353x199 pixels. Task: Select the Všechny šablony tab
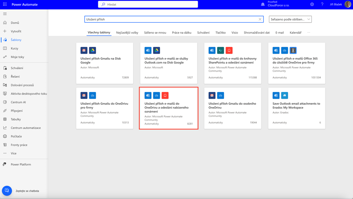pos(99,32)
